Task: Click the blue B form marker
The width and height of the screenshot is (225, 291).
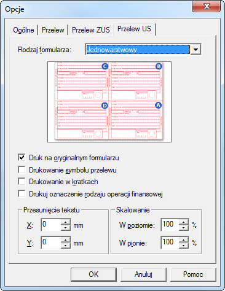Action: (x=159, y=66)
